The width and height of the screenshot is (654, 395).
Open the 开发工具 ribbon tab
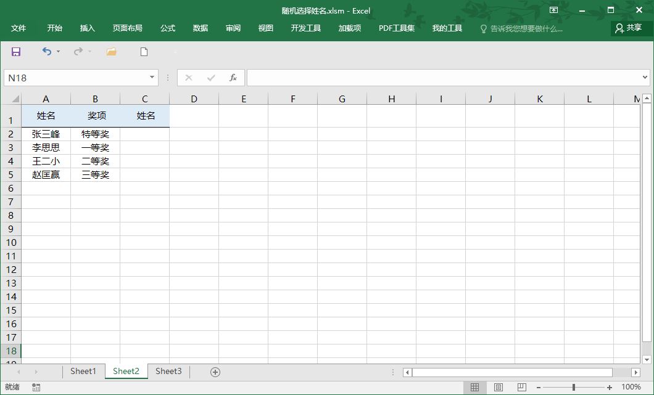coord(306,28)
